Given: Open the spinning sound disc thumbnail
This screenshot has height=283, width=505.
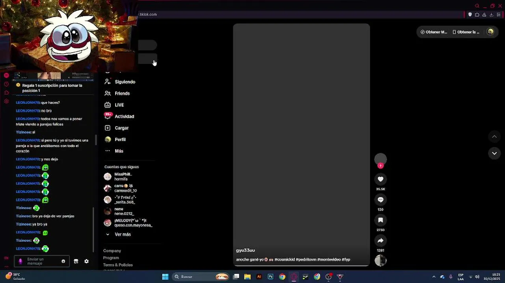Looking at the screenshot, I should tap(380, 261).
